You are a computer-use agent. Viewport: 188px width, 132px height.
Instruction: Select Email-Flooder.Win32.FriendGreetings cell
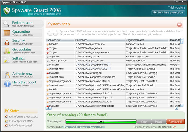click(x=147, y=65)
